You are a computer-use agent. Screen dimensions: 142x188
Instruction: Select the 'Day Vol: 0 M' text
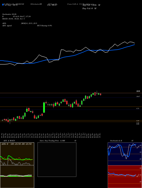tap(89, 9)
